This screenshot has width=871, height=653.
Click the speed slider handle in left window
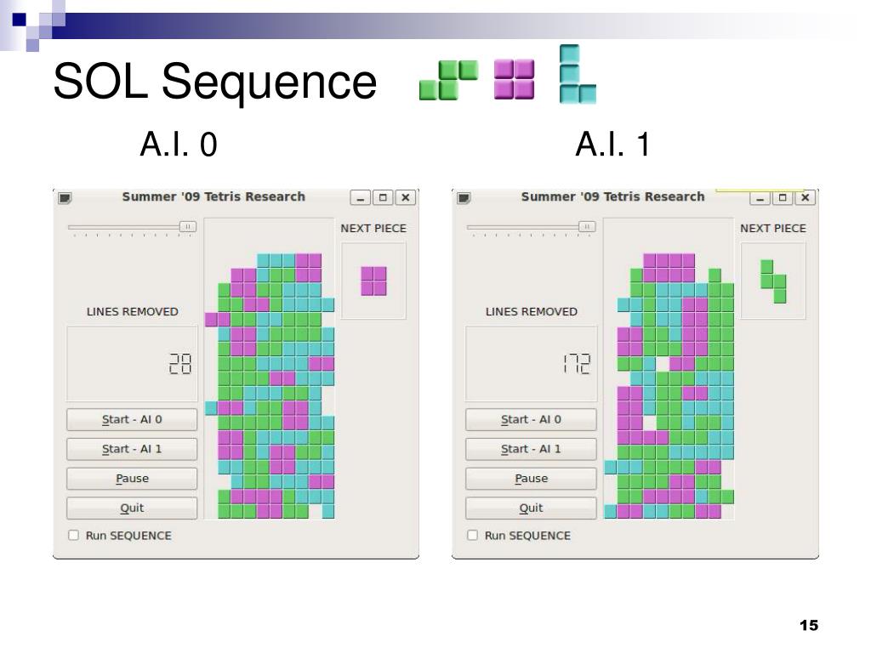tap(188, 226)
